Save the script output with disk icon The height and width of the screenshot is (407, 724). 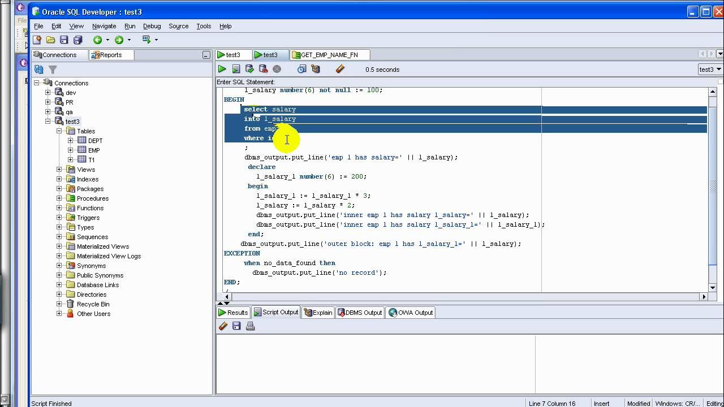pyautogui.click(x=236, y=326)
